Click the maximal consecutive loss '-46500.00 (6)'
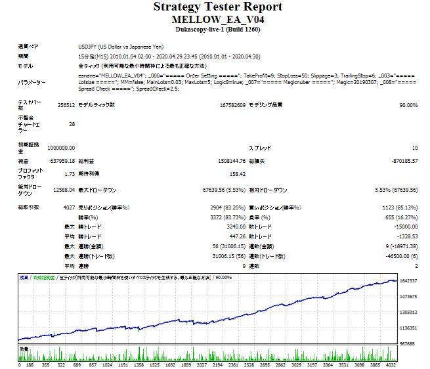This screenshot has width=430, height=369. point(402,256)
